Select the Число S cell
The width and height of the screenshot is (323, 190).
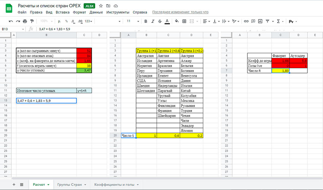128,136
